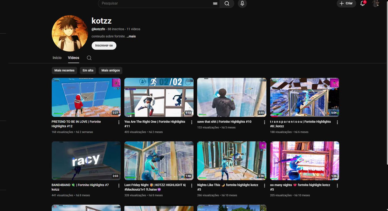Screen dimensions: 388x211
Task: Open options menu for PRETEND TO BE IN LOVE video
Action: point(119,122)
